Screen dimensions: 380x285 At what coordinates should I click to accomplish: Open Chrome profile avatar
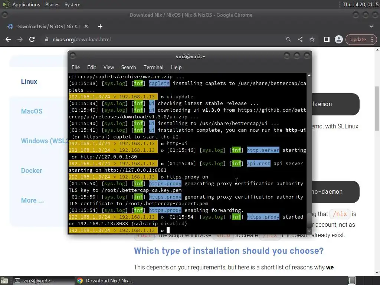click(338, 39)
